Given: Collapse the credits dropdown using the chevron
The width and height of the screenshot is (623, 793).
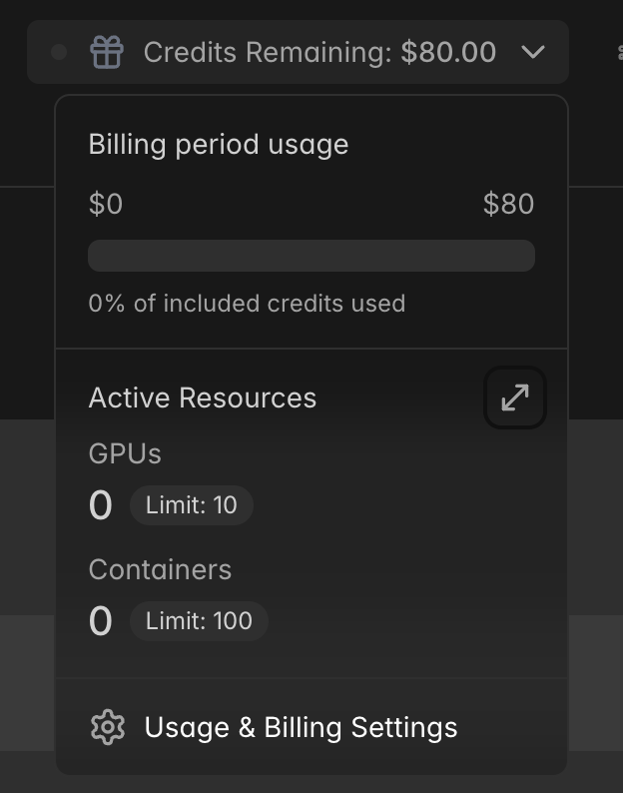Looking at the screenshot, I should pos(533,52).
